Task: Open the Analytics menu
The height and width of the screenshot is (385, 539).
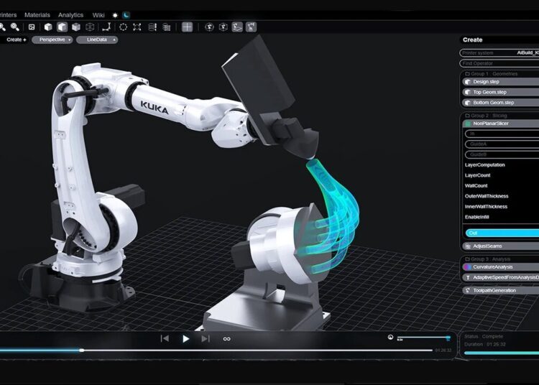Action: click(x=70, y=15)
